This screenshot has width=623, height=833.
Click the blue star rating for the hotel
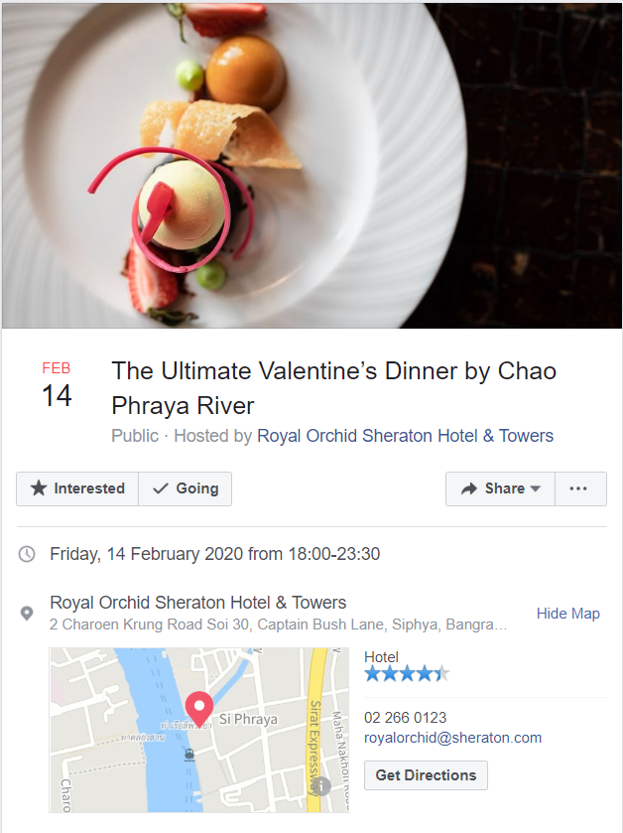point(406,674)
